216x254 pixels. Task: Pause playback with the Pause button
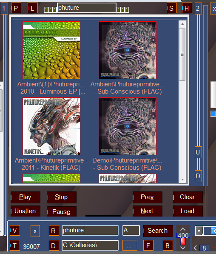coord(62,211)
